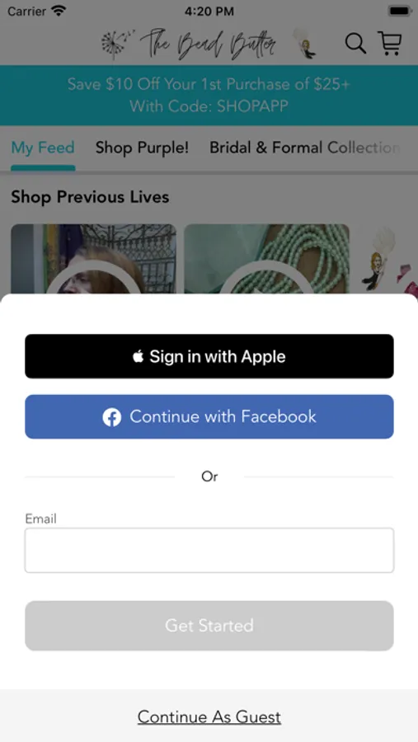Switch to the My Feed tab
Image resolution: width=418 pixels, height=742 pixels.
coord(43,148)
